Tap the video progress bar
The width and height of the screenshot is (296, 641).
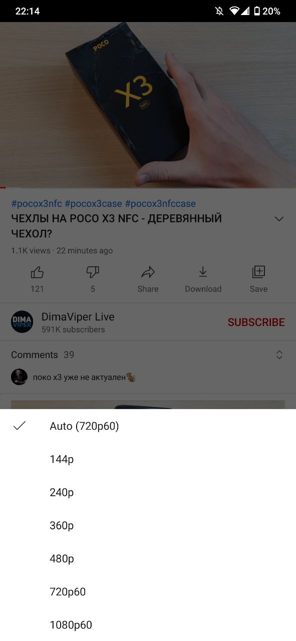click(x=148, y=188)
